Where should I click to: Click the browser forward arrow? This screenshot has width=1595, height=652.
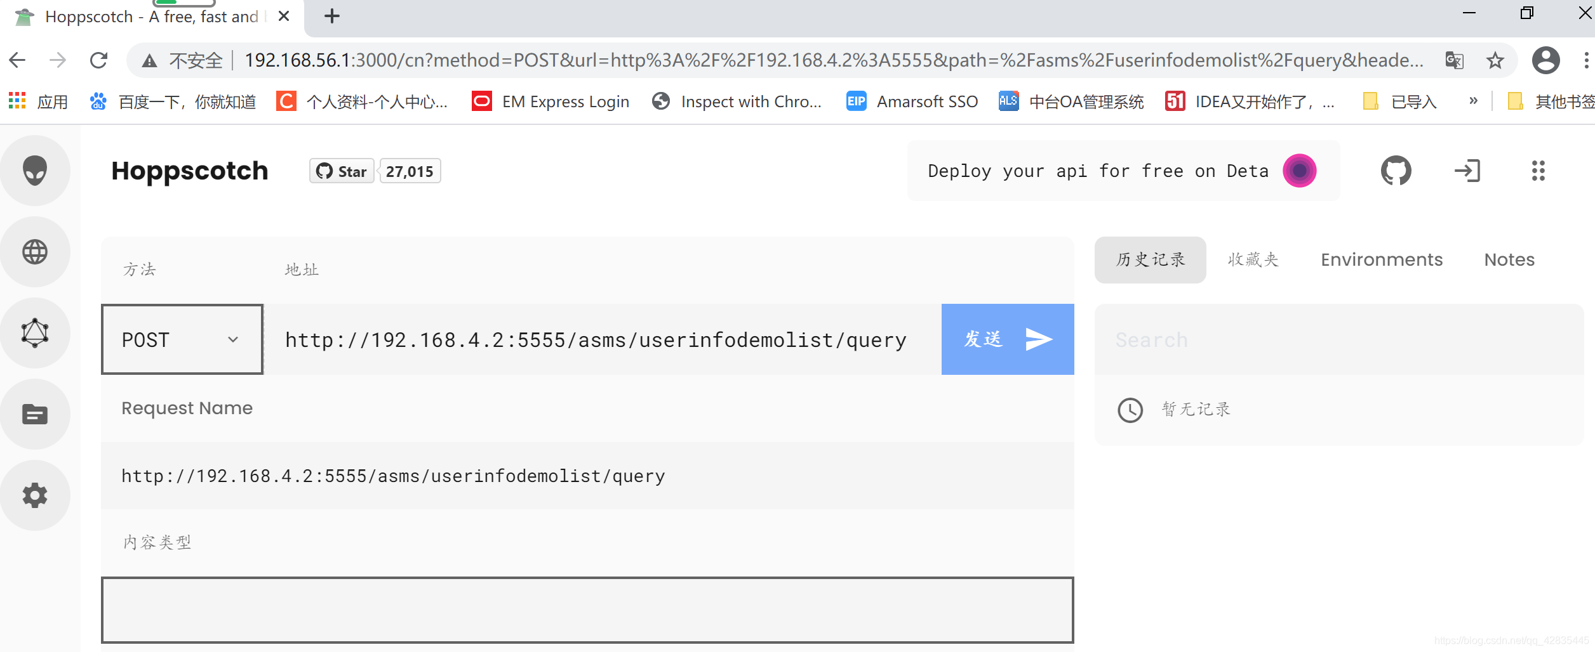click(x=58, y=60)
